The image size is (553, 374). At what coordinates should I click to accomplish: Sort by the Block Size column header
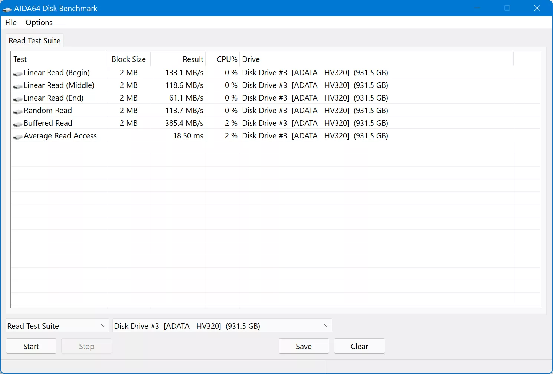point(129,59)
